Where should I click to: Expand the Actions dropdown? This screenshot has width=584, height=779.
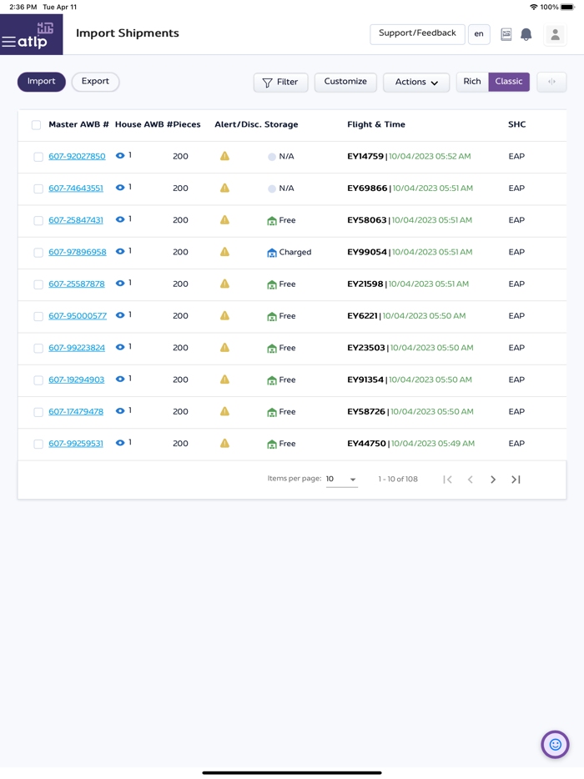[416, 82]
